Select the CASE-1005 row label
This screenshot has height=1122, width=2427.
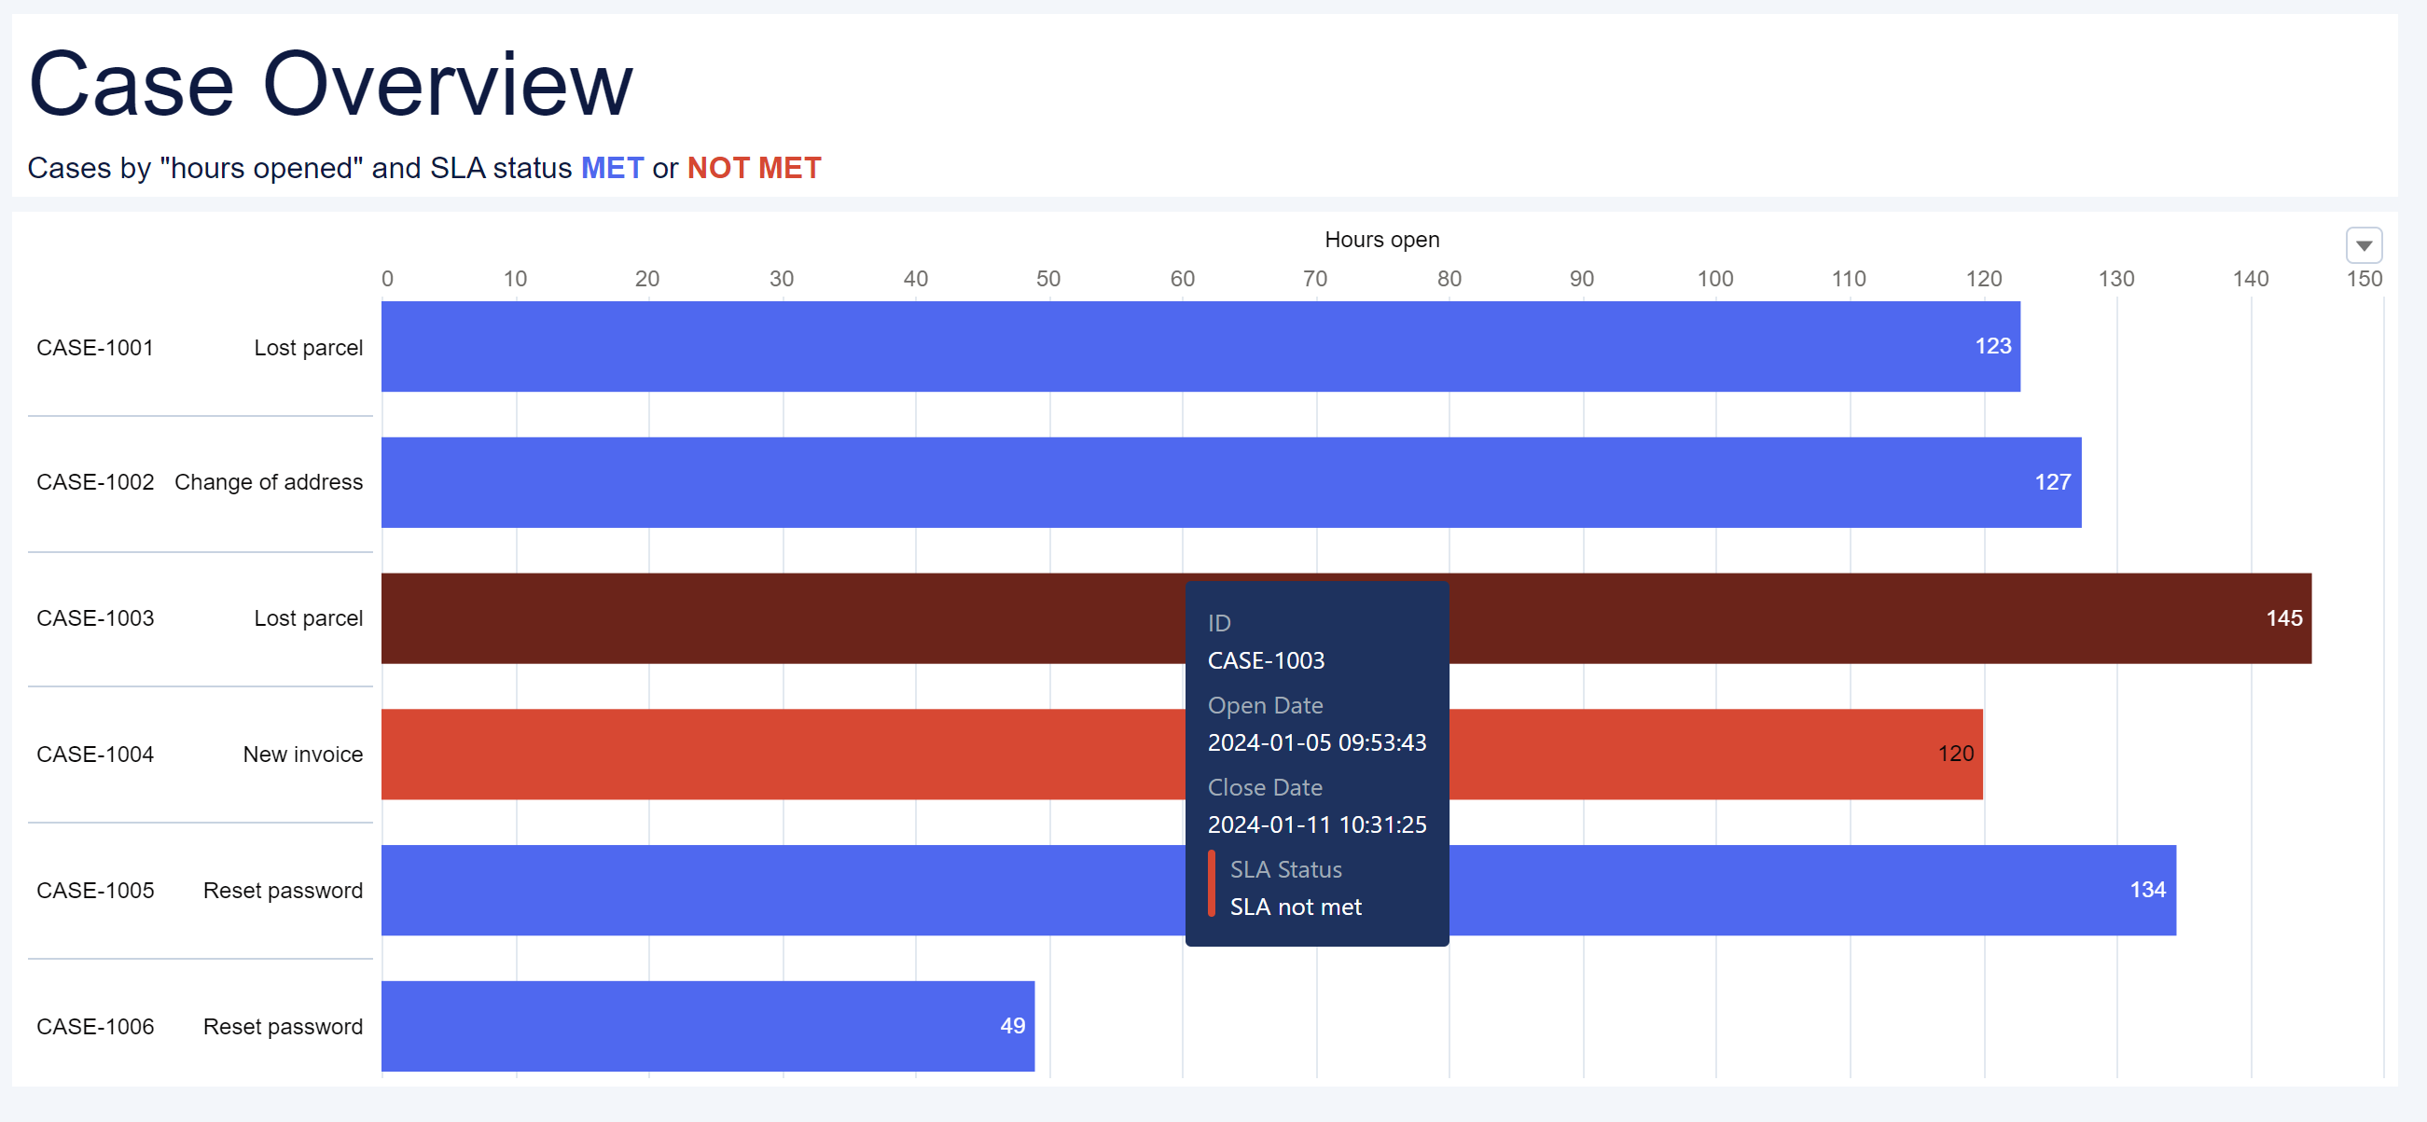click(x=95, y=891)
